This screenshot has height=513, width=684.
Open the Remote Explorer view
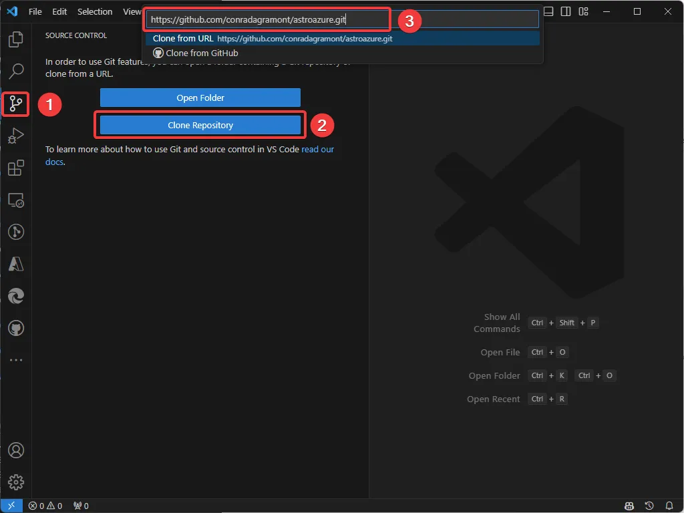16,200
